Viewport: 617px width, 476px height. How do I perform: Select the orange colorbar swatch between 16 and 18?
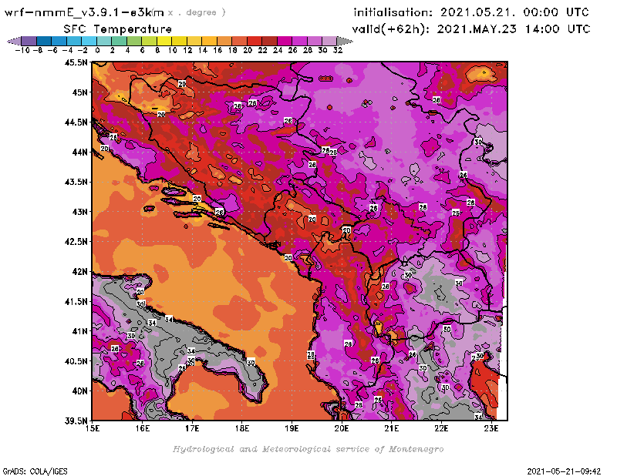(x=224, y=41)
